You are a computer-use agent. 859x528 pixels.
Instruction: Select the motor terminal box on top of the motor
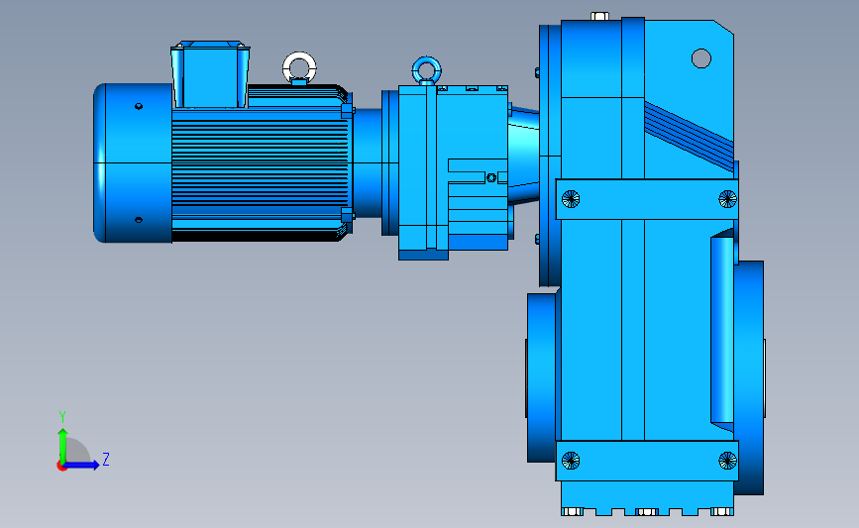point(210,74)
